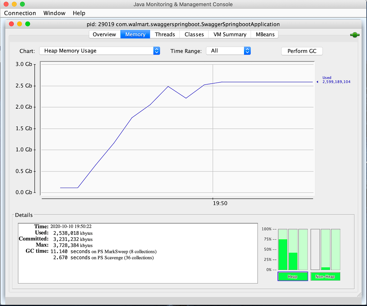Viewport: 367px width, 306px height.
Task: Click the Perform GC button
Action: pos(302,51)
